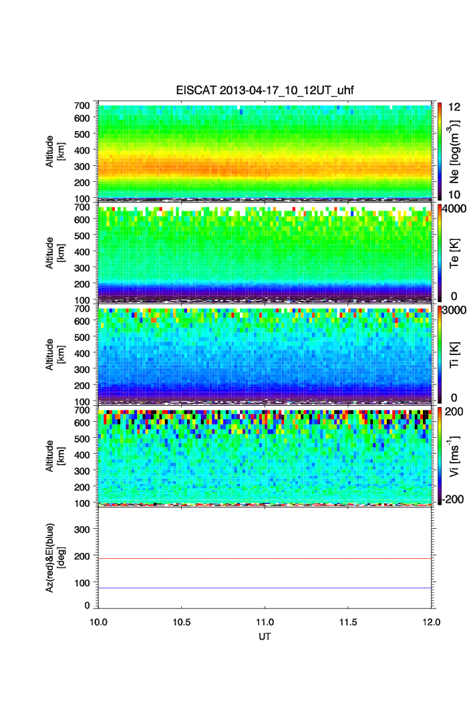Click the Vi [ms^-1] colorbar label
This screenshot has width=473, height=710.
pyautogui.click(x=455, y=456)
